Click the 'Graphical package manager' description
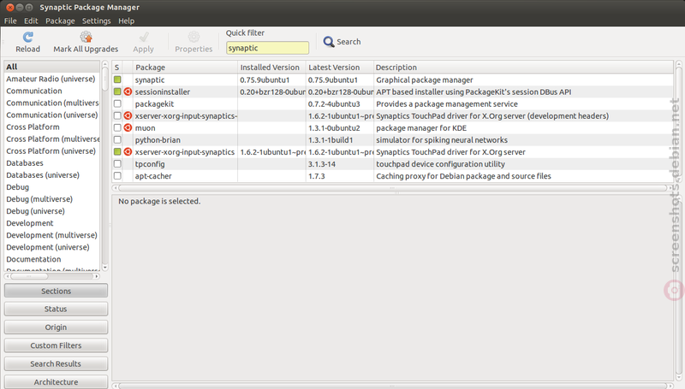Viewport: 685px width, 389px height. click(424, 80)
